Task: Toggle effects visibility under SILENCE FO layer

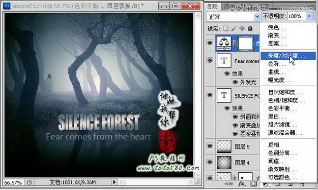Action: coord(227,108)
